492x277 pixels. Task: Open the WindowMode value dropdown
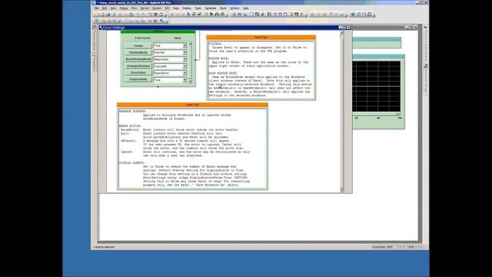pyautogui.click(x=184, y=52)
